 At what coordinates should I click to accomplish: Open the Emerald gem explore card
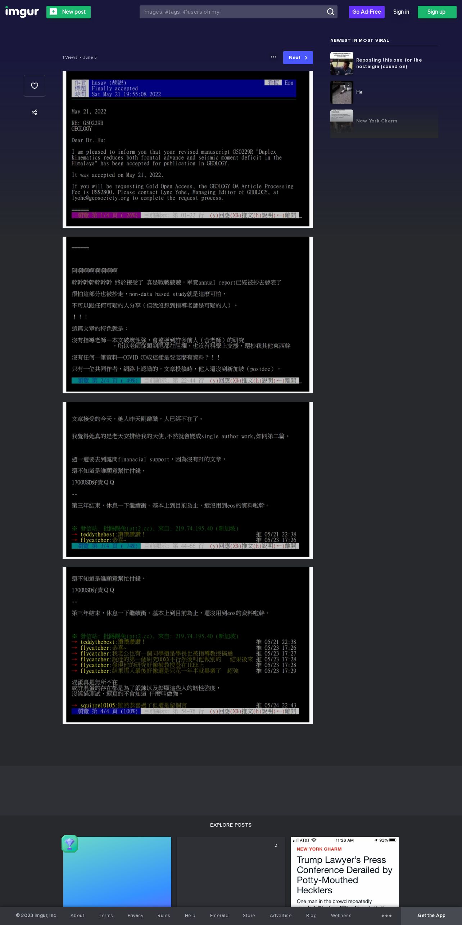(x=117, y=872)
